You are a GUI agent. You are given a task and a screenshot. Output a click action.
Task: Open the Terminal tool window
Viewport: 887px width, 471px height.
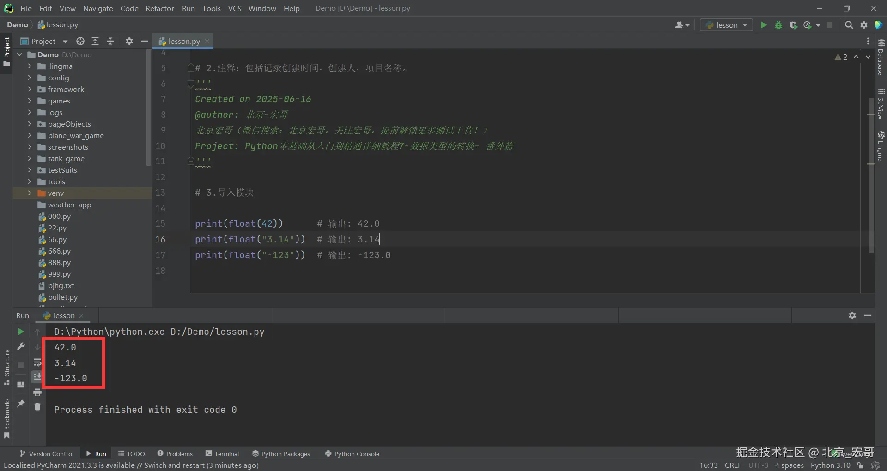tap(222, 454)
